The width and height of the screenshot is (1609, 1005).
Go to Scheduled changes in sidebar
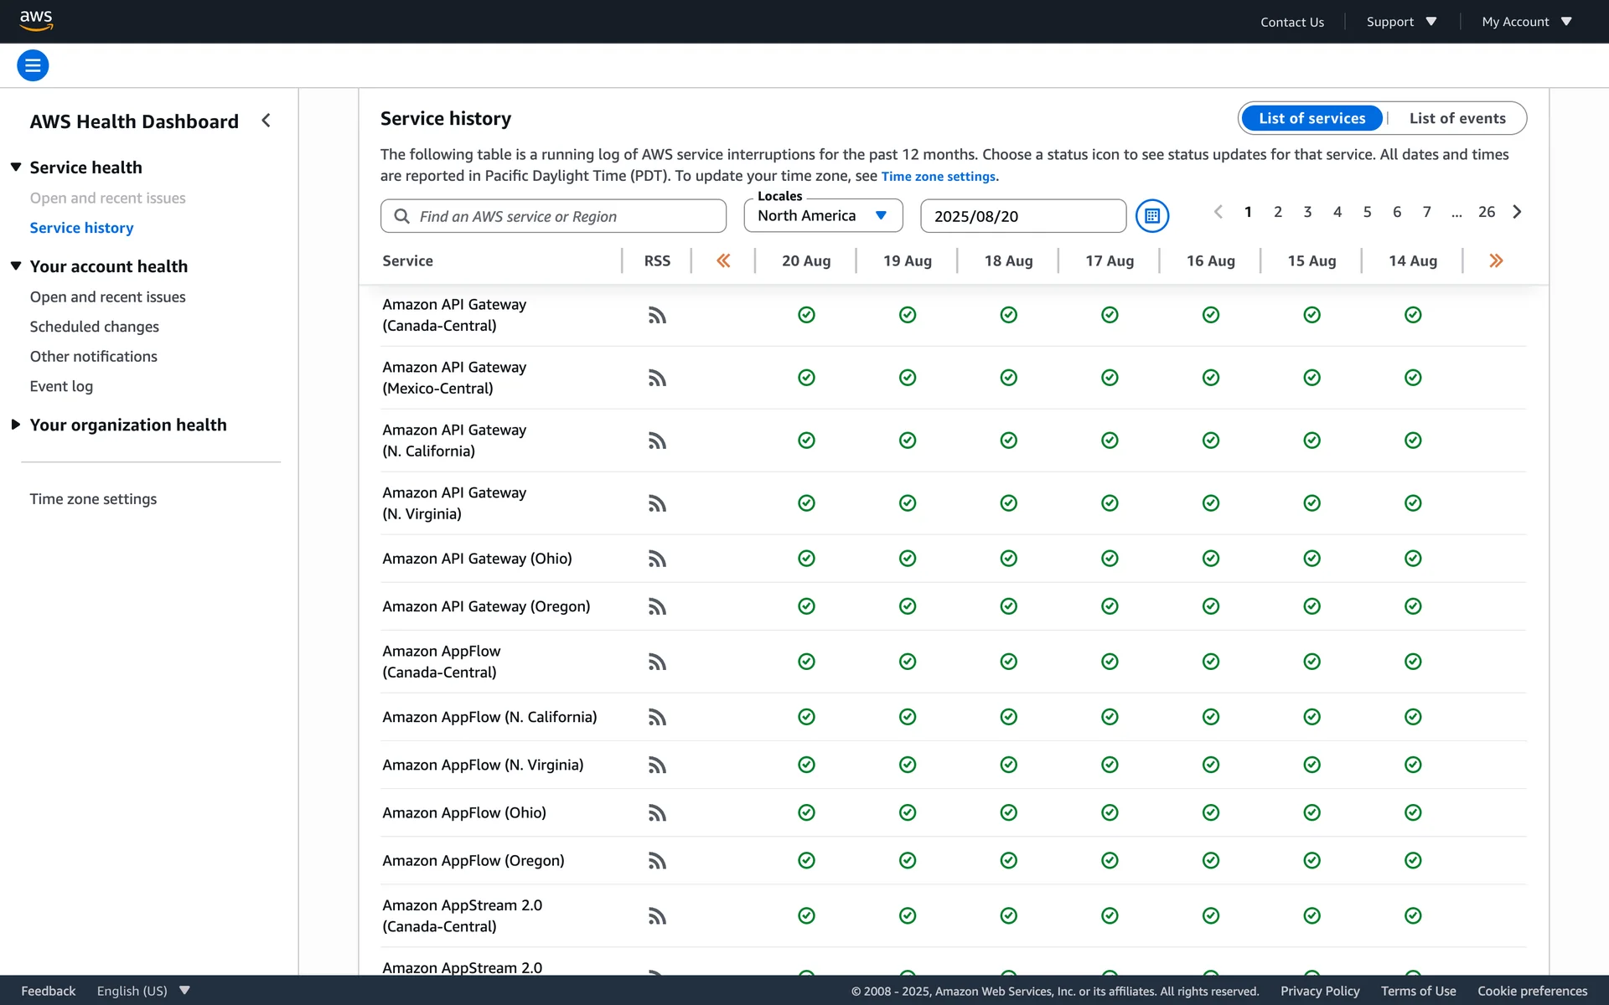94,327
